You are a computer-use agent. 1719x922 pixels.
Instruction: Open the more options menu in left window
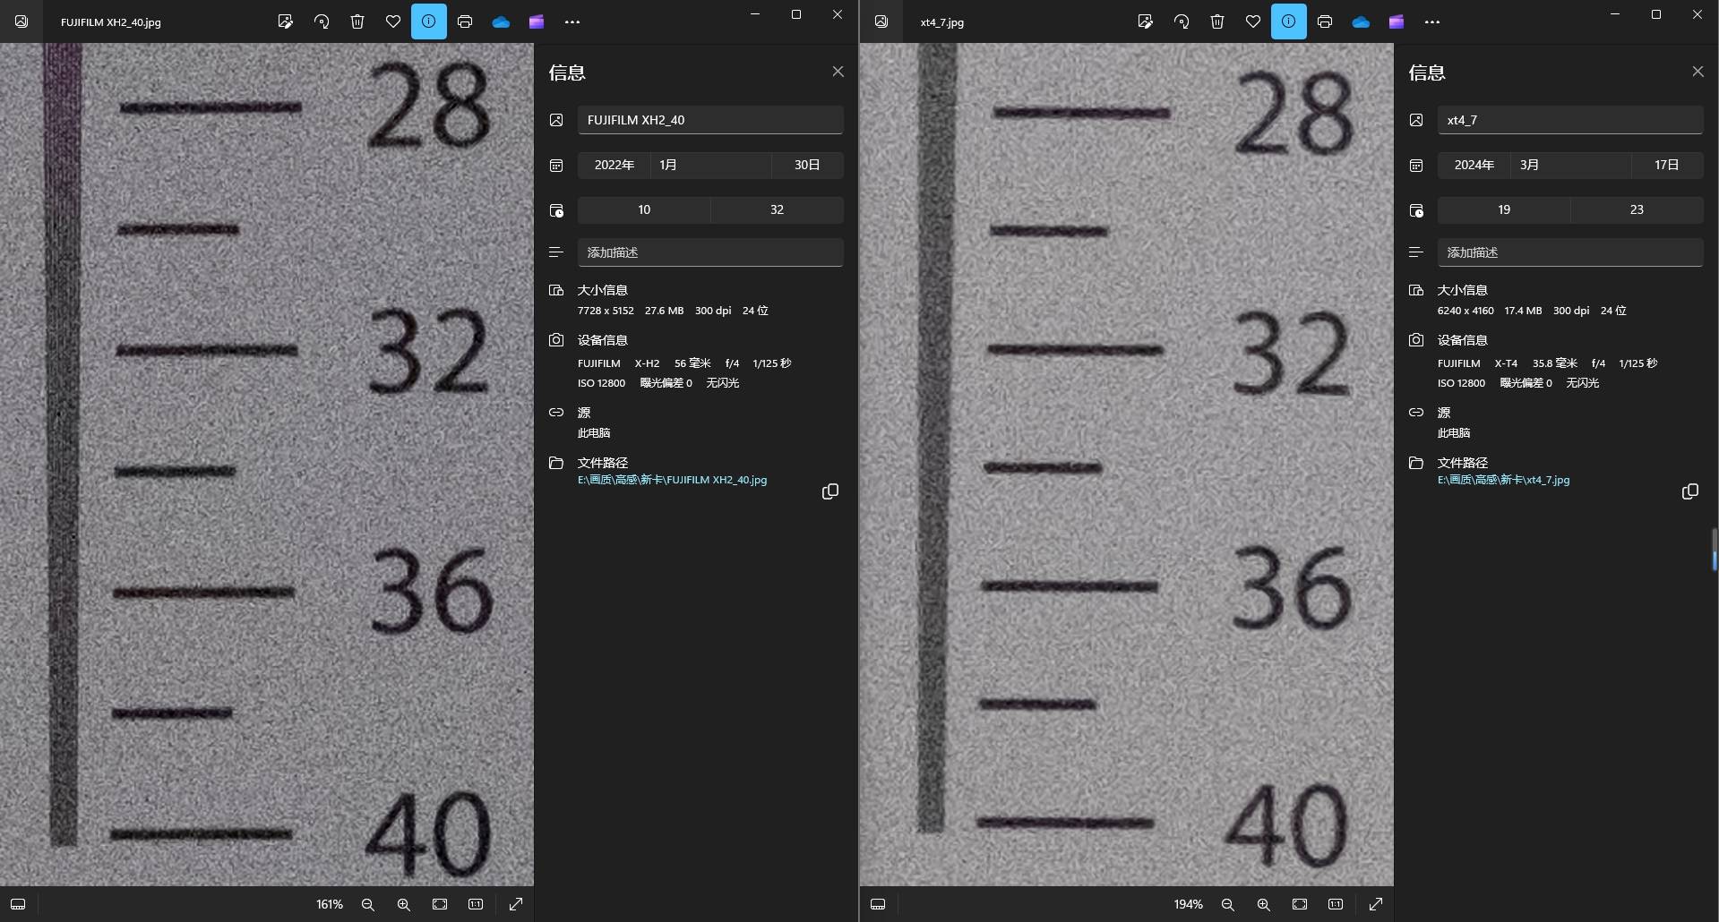572,21
